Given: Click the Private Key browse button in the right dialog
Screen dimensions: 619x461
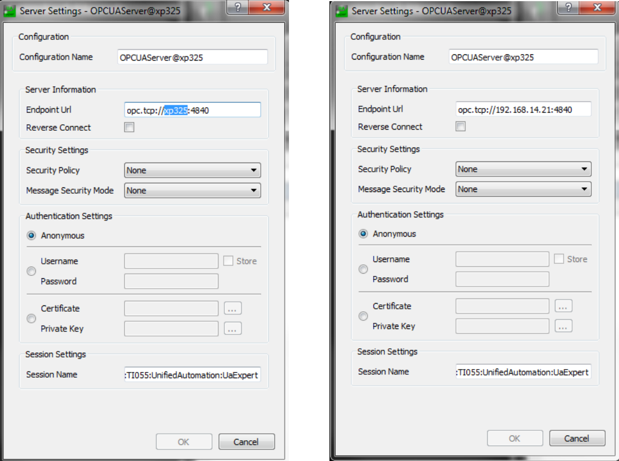Looking at the screenshot, I should click(x=564, y=326).
